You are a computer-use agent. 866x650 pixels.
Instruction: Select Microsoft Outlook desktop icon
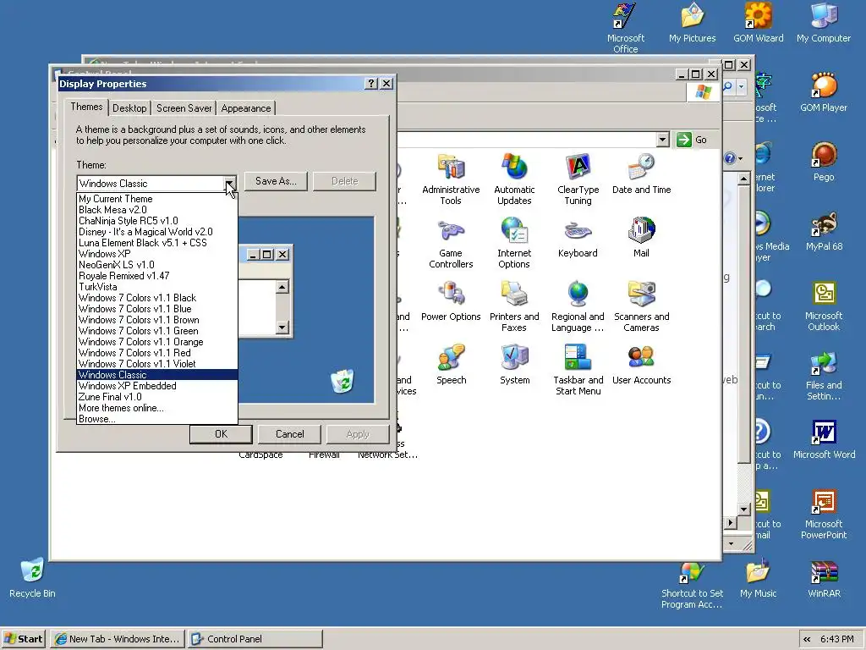click(x=824, y=306)
